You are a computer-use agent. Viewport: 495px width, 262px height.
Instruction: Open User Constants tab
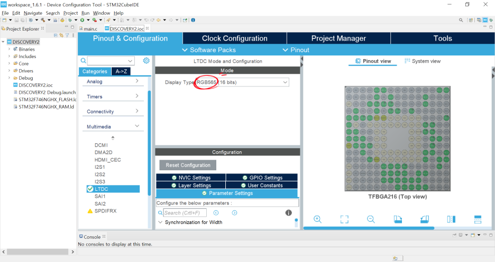click(262, 185)
